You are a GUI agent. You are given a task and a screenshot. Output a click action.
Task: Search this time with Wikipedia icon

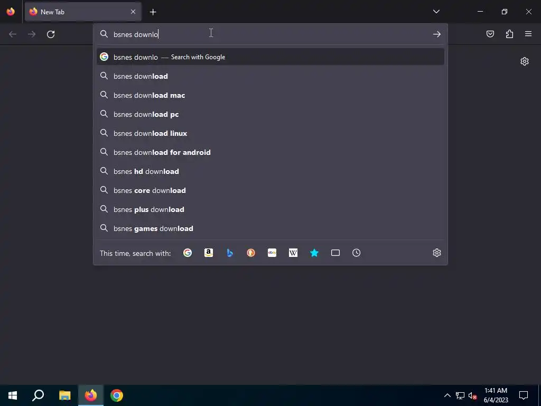tap(293, 253)
